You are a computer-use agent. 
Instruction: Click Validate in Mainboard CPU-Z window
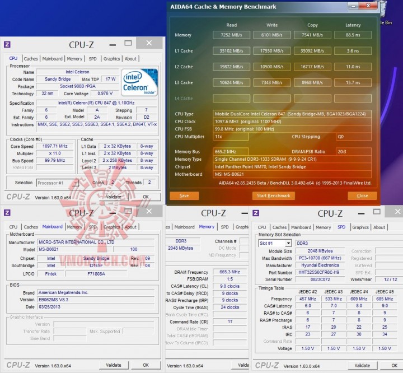pyautogui.click(x=114, y=365)
